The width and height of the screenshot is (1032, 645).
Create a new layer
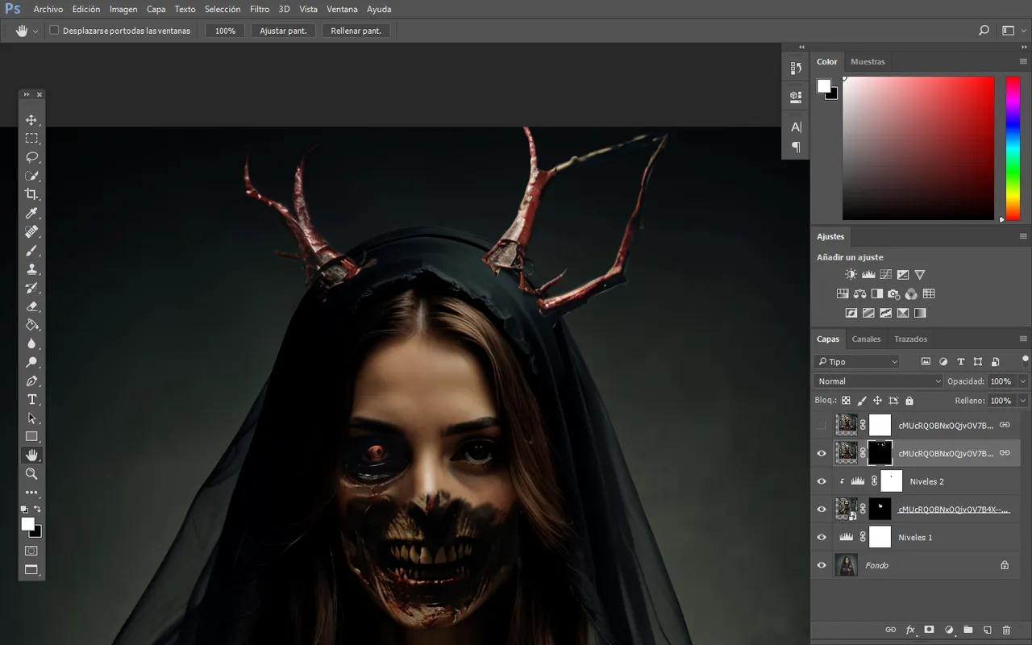987,630
